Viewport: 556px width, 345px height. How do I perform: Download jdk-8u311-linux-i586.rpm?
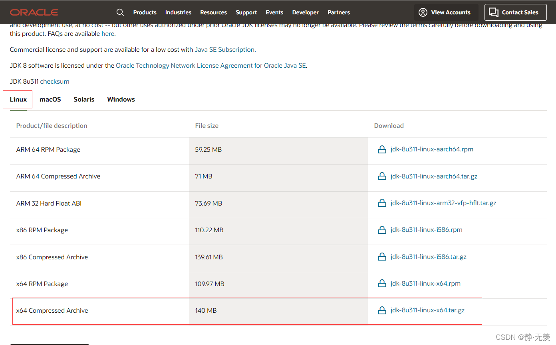pos(427,230)
